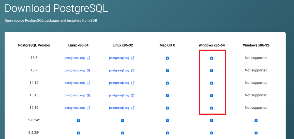The image size is (294, 139).
Task: Download PostgreSQL 14.12 for Windows x86-64
Action: pyautogui.click(x=212, y=83)
